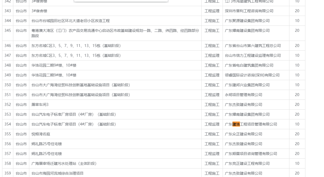Click company 广东省电白建筑集团有限公司

(249, 65)
